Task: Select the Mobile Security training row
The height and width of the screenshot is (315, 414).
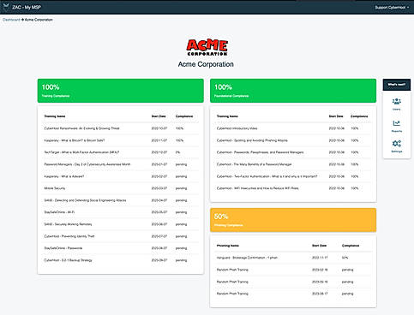Action: (121, 188)
